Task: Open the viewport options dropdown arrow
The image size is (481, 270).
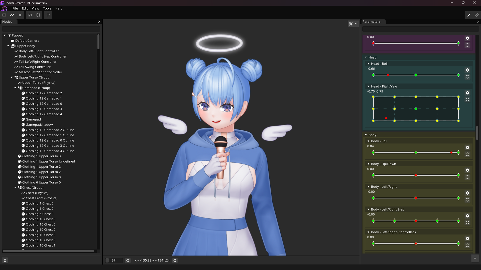Action: point(356,24)
